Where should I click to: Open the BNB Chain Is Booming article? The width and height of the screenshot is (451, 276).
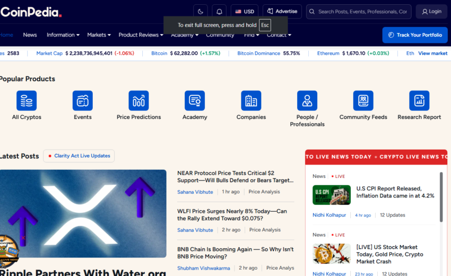click(x=235, y=253)
